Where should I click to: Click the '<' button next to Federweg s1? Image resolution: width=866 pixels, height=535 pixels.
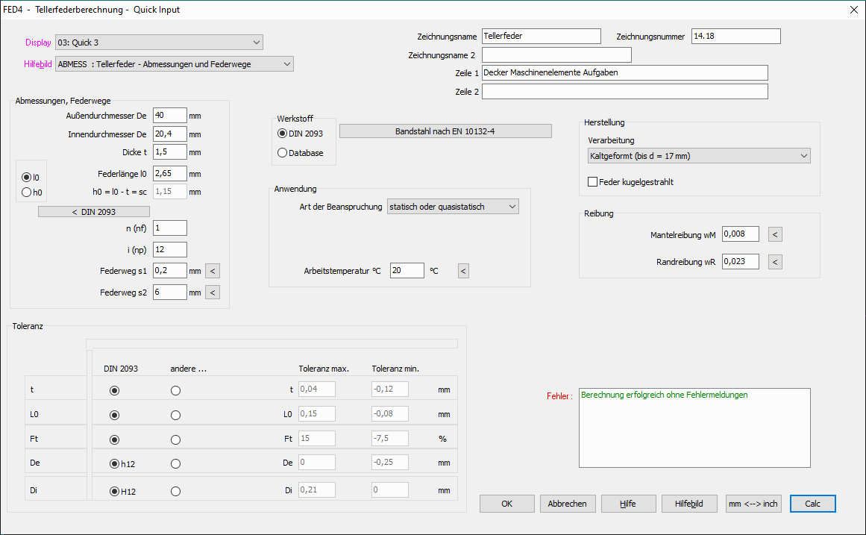point(213,271)
